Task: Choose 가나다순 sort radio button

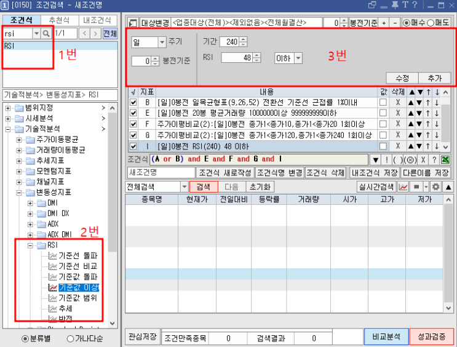Action: [x=70, y=338]
